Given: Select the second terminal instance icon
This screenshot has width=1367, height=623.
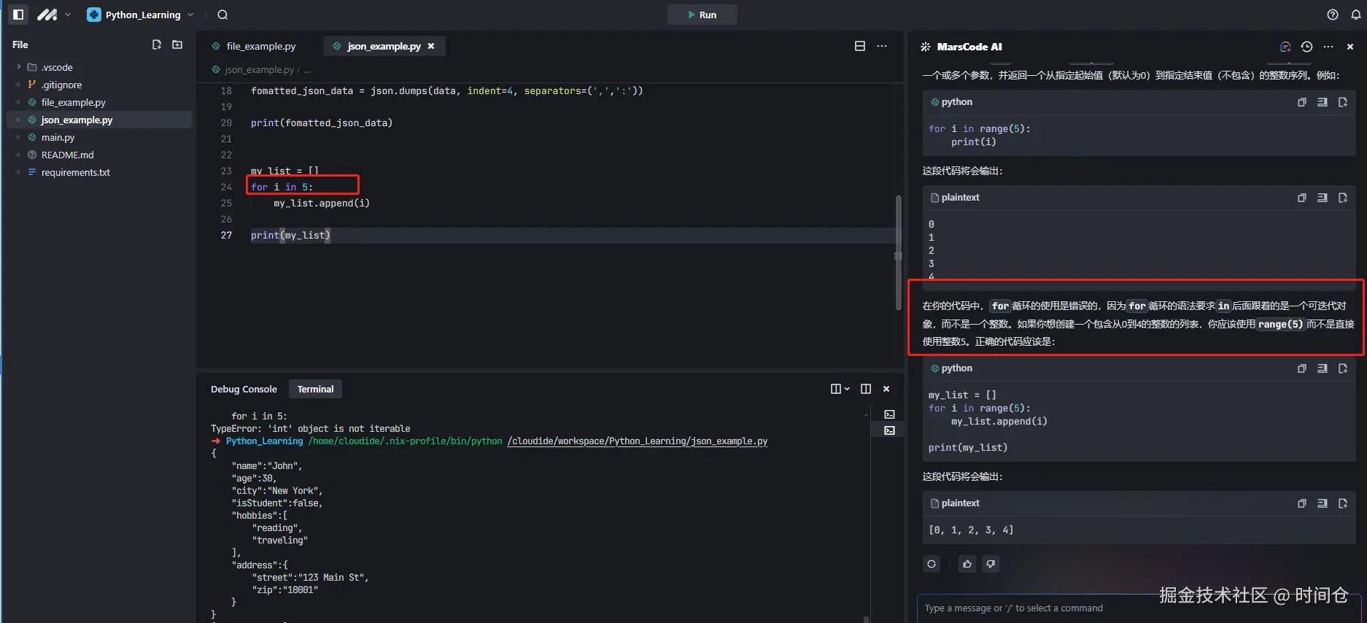Looking at the screenshot, I should pos(889,430).
